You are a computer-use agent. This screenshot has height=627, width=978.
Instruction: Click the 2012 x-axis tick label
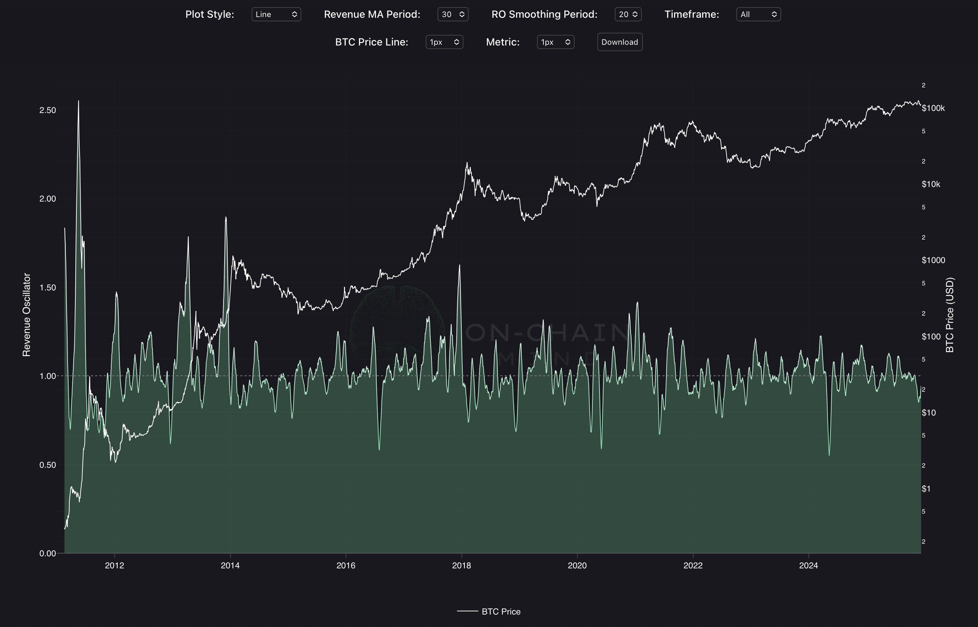(x=114, y=565)
